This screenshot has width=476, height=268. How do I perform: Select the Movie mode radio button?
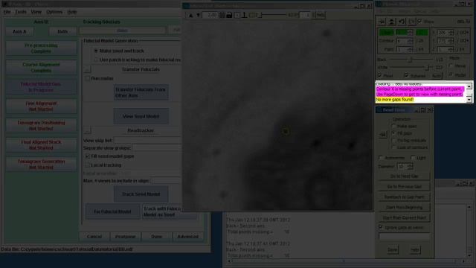click(451, 66)
